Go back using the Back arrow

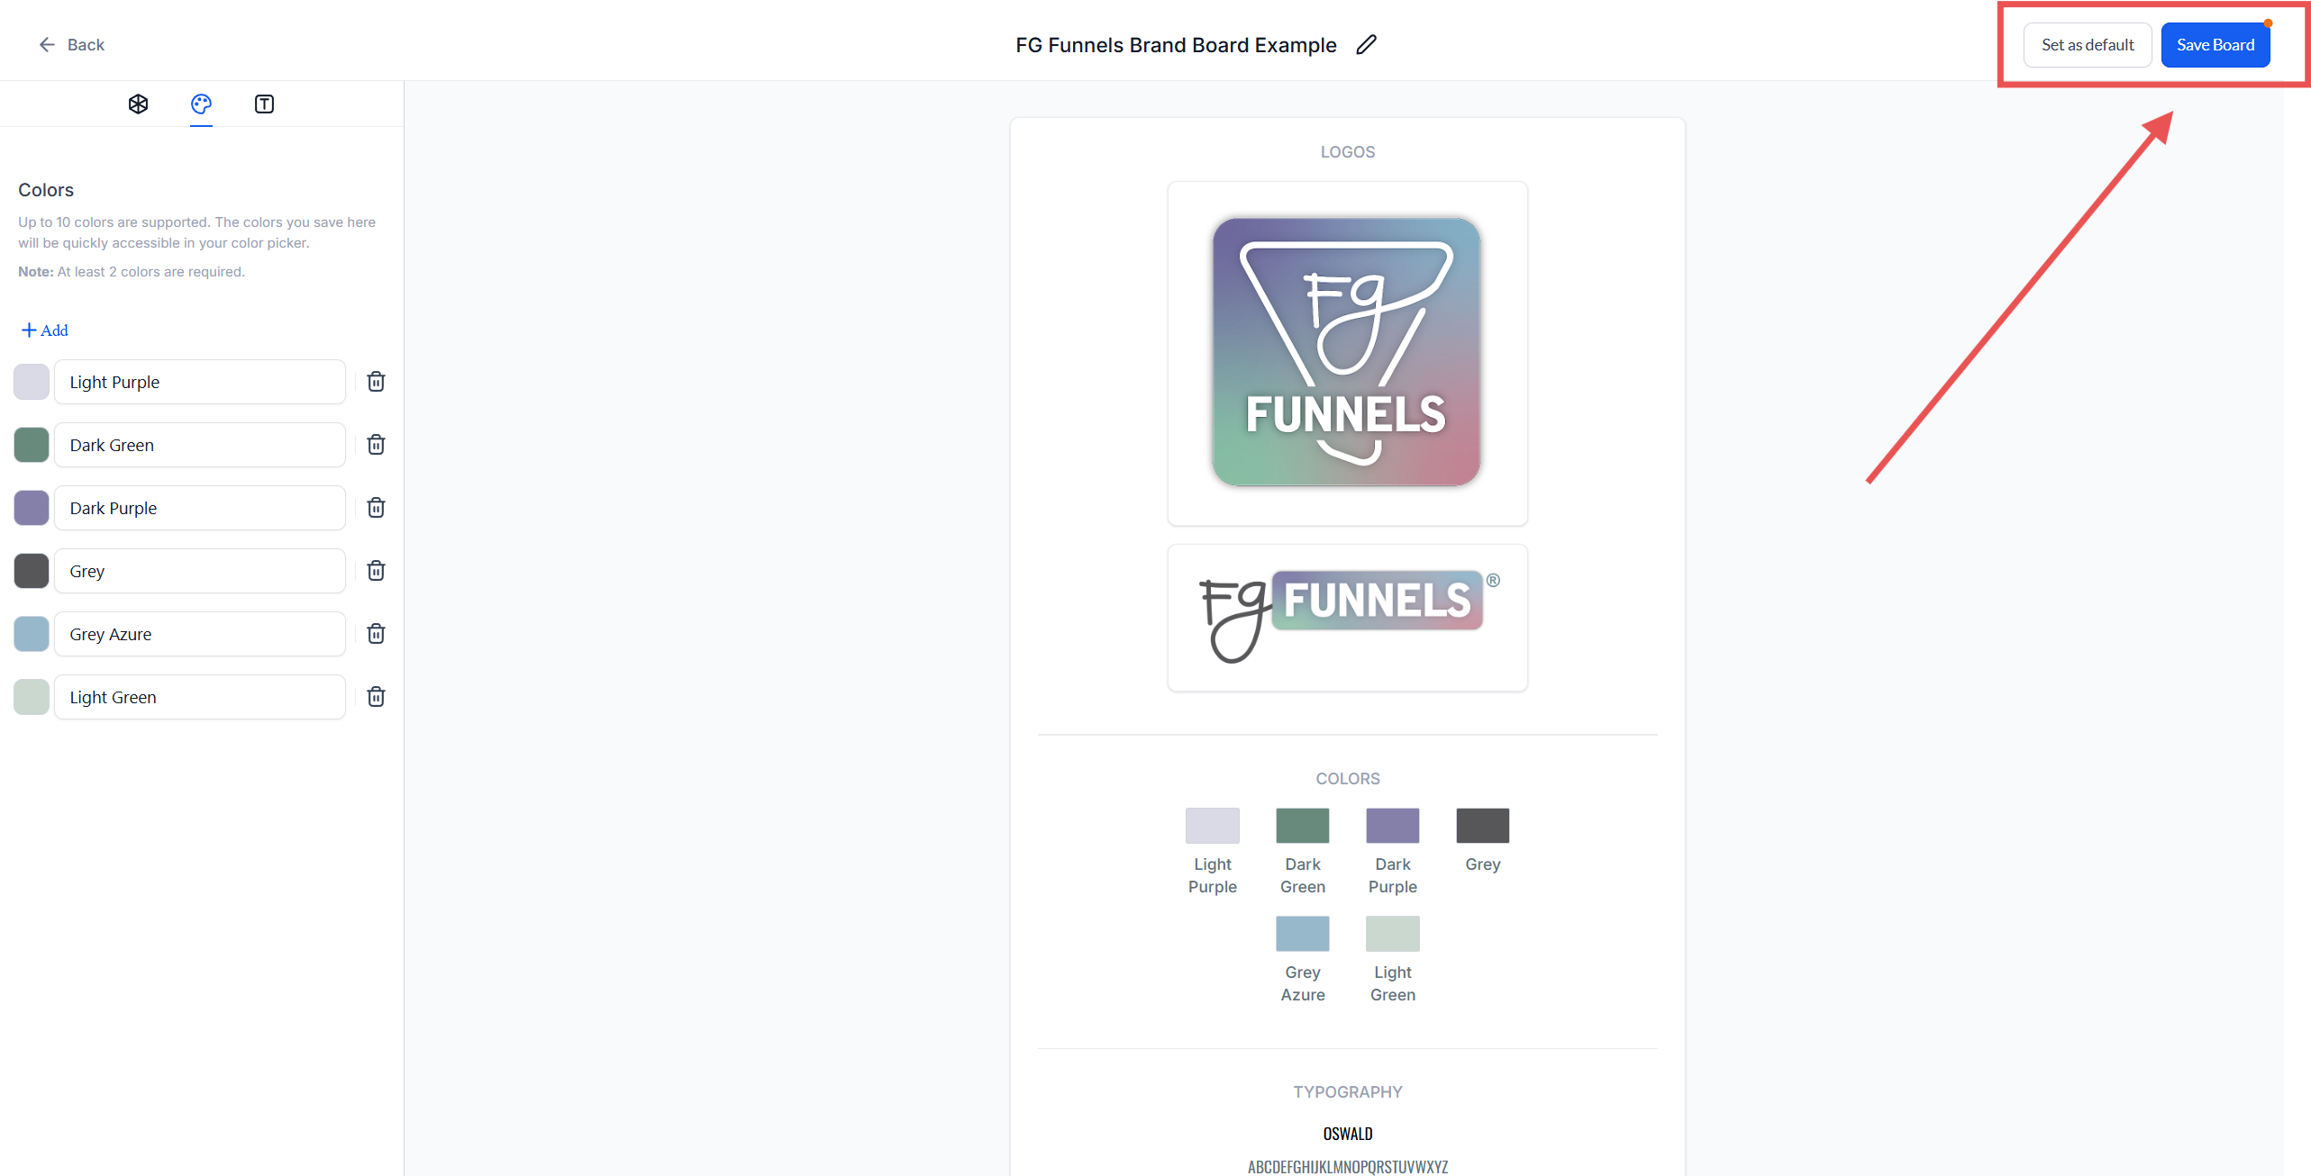click(x=71, y=44)
